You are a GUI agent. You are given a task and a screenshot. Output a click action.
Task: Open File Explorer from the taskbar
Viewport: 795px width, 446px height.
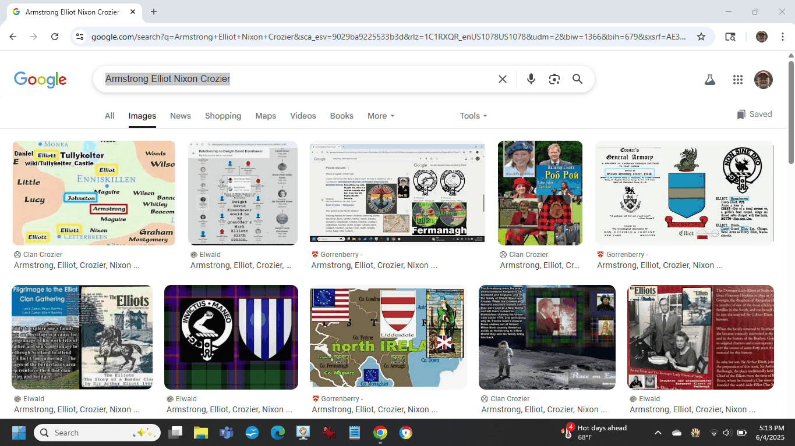tap(200, 433)
